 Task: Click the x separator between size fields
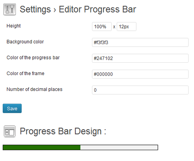[114, 27]
